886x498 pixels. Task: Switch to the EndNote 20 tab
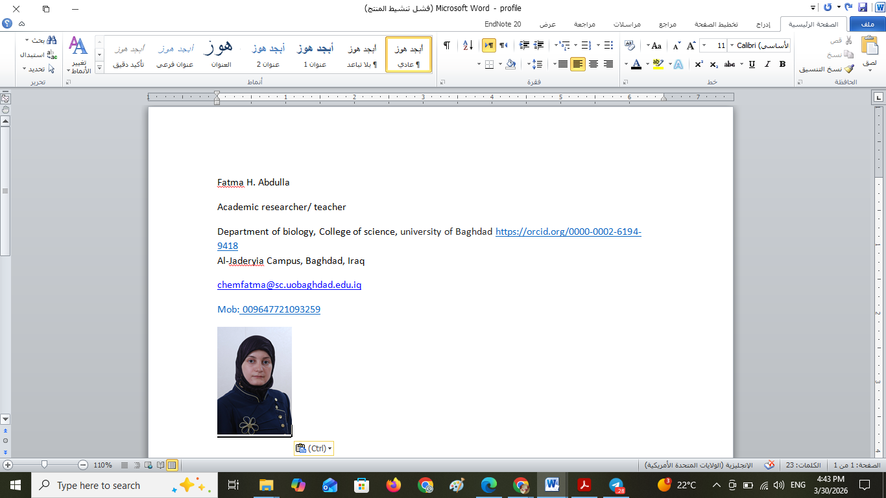(503, 24)
